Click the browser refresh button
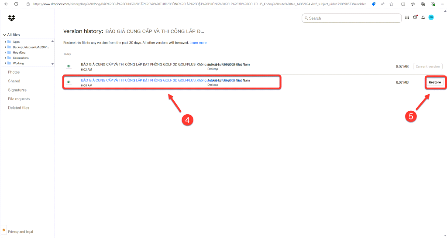This screenshot has width=447, height=238. [16, 4]
